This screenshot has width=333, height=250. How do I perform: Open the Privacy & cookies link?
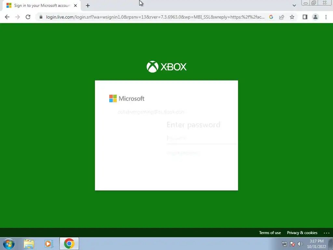pyautogui.click(x=302, y=232)
